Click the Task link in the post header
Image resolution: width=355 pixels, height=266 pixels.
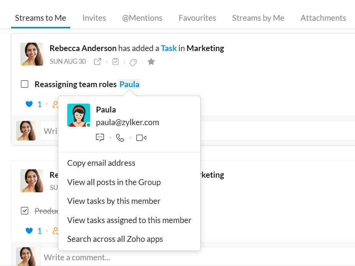[168, 48]
